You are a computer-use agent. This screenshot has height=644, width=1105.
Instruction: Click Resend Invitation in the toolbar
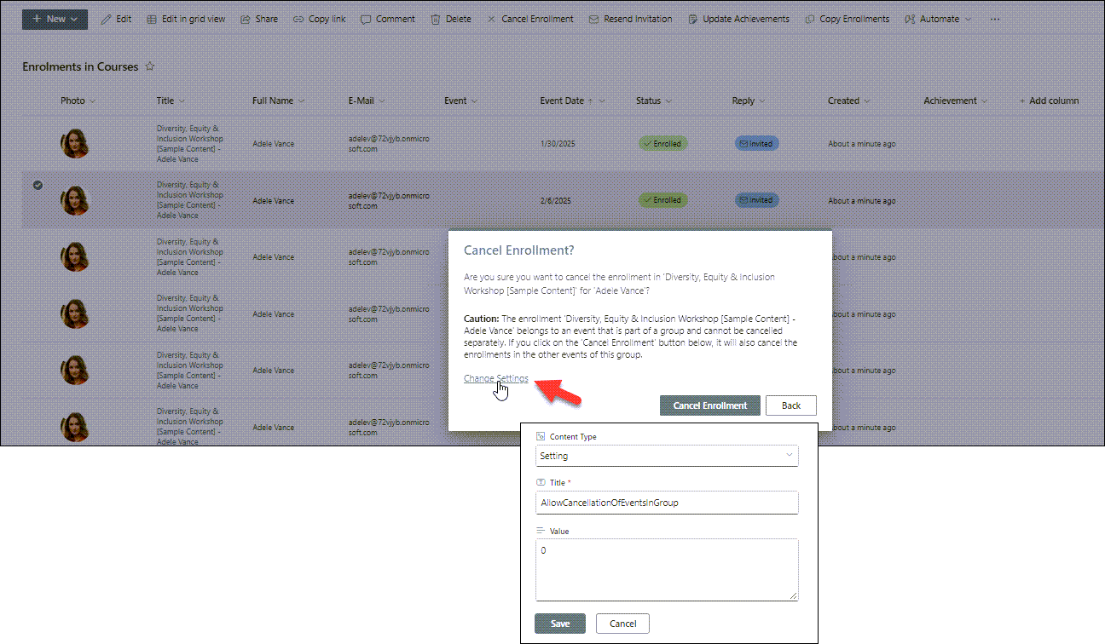[x=630, y=19]
